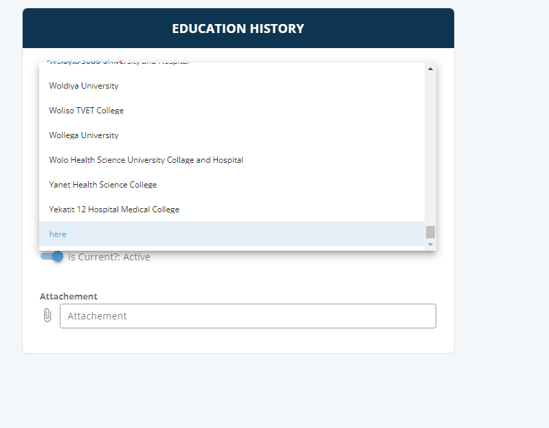Screen dimensions: 549x428
Task: Focus the Attachement input field
Action: click(248, 316)
